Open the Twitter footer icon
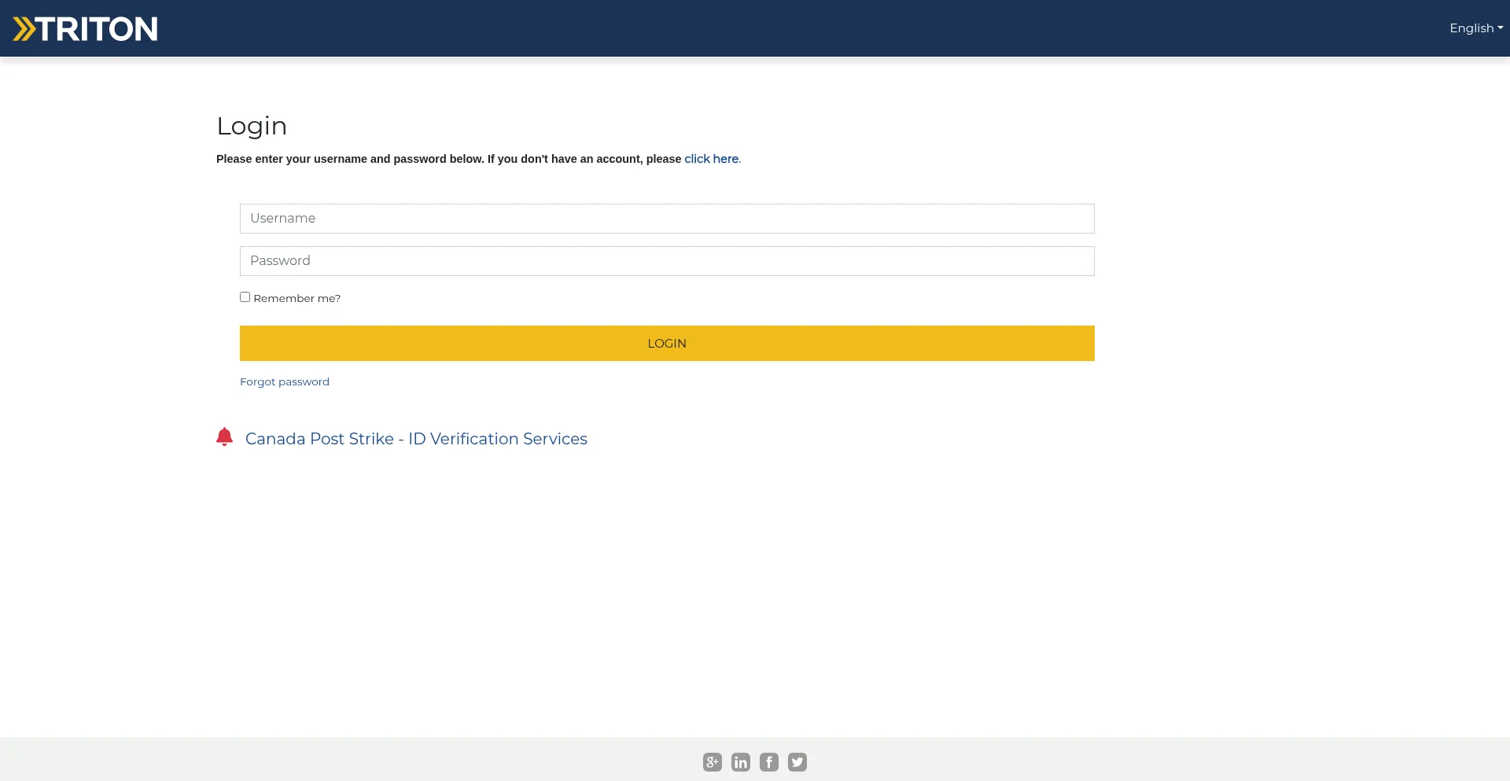Screen dimensions: 1510x781 tap(797, 762)
